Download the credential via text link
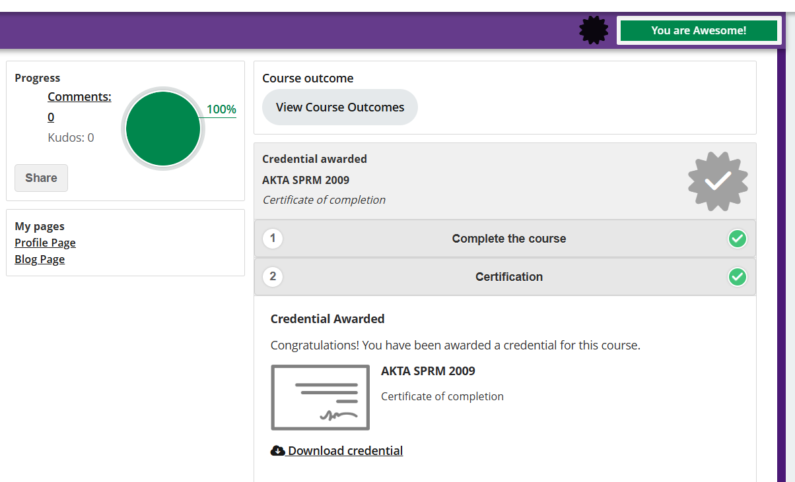795x482 pixels. point(345,451)
